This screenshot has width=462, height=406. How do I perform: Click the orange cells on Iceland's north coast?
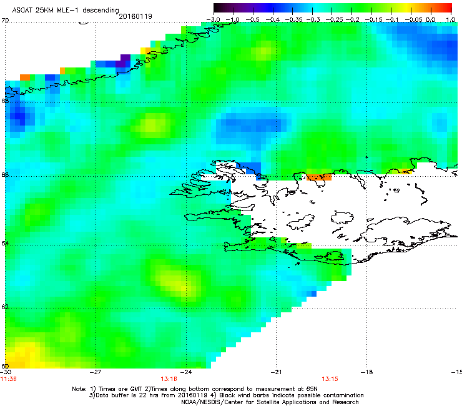(x=319, y=177)
